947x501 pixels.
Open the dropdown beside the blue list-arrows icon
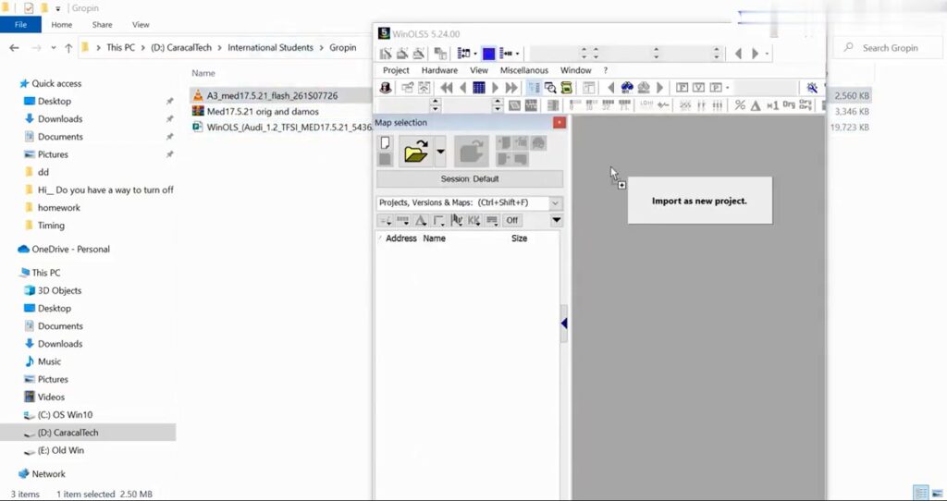[x=475, y=54]
